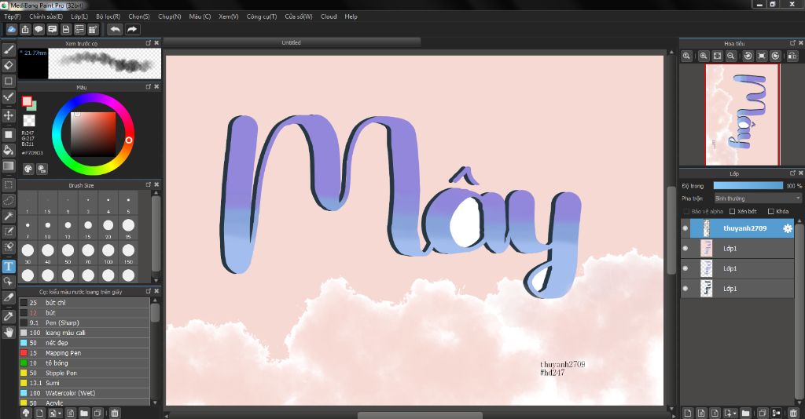Fit canvas to window in Navigator
Screen dimensions: 805x419
[x=717, y=56]
